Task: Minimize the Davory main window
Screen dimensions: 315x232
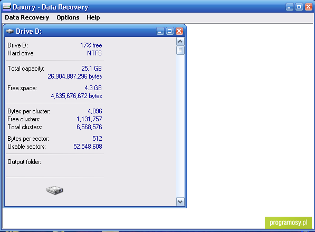Action: [289, 7]
